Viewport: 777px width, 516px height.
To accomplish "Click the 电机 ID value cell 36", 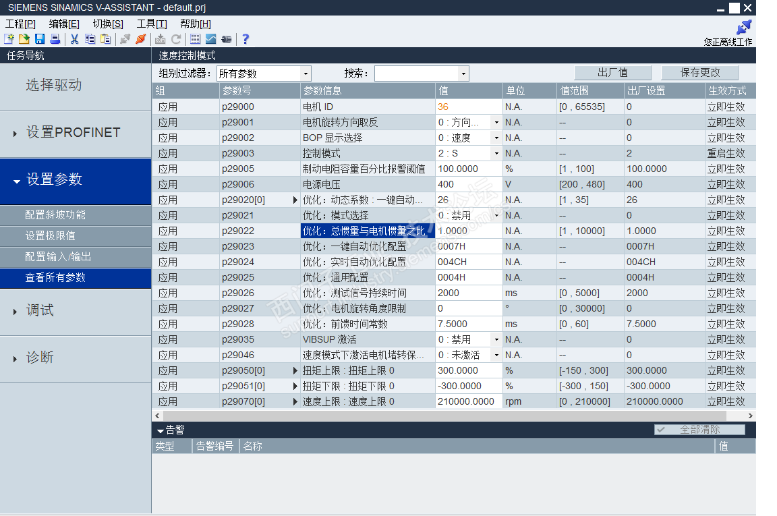I will point(468,107).
